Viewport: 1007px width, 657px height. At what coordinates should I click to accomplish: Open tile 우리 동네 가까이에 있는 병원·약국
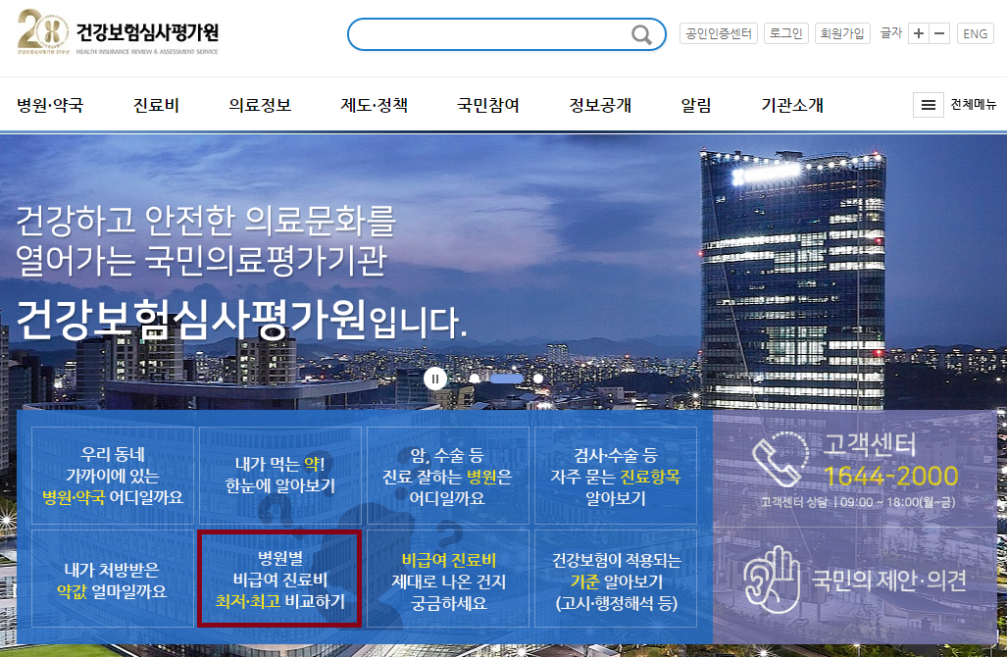coord(113,476)
